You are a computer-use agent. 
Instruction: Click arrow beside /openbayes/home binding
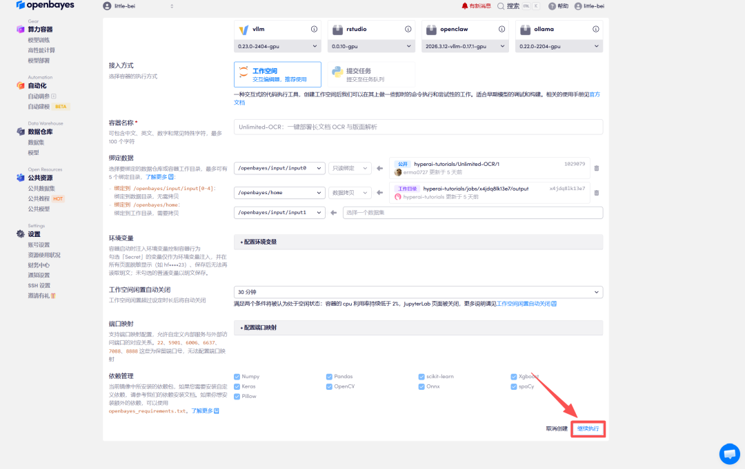(379, 193)
